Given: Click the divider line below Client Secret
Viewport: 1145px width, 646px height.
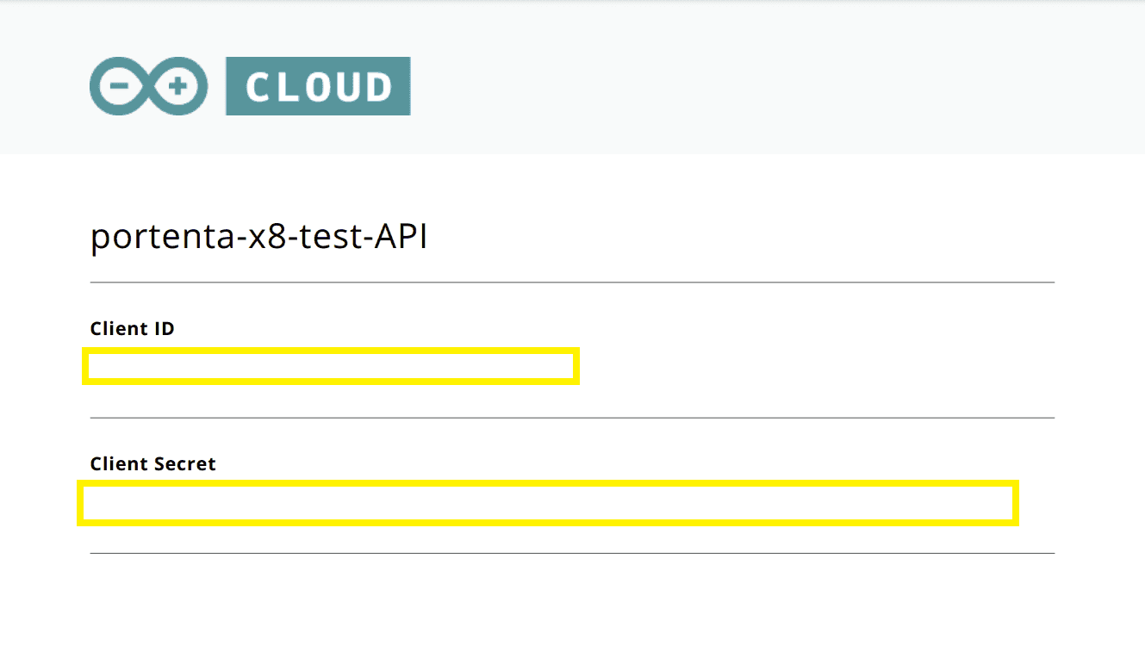Looking at the screenshot, I should click(572, 553).
